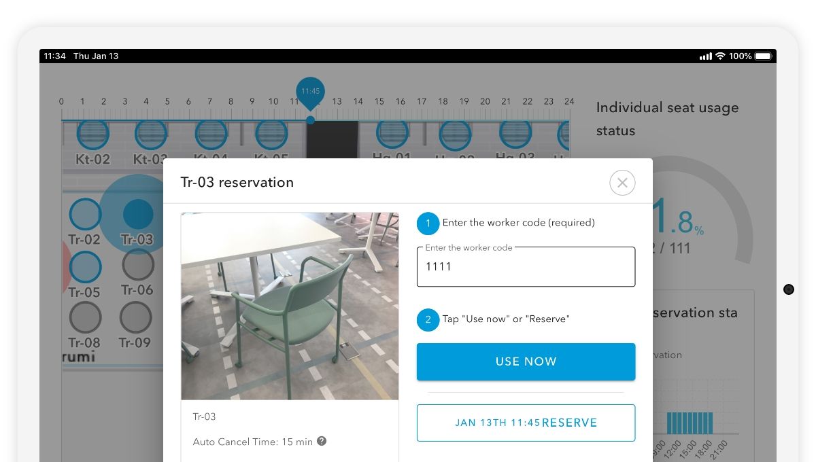Click the step 1 number badge
Screen dimensions: 816x462
pos(428,223)
